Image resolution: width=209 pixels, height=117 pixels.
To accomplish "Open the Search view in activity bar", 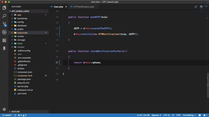I will point(4,16).
